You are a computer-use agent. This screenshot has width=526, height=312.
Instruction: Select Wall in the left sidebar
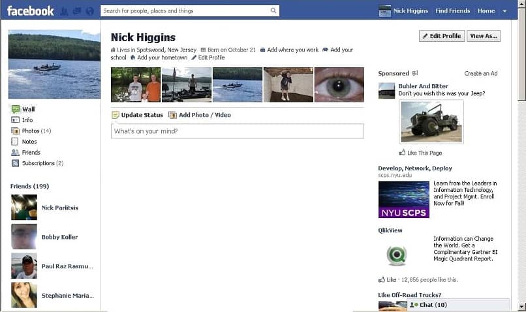[28, 109]
